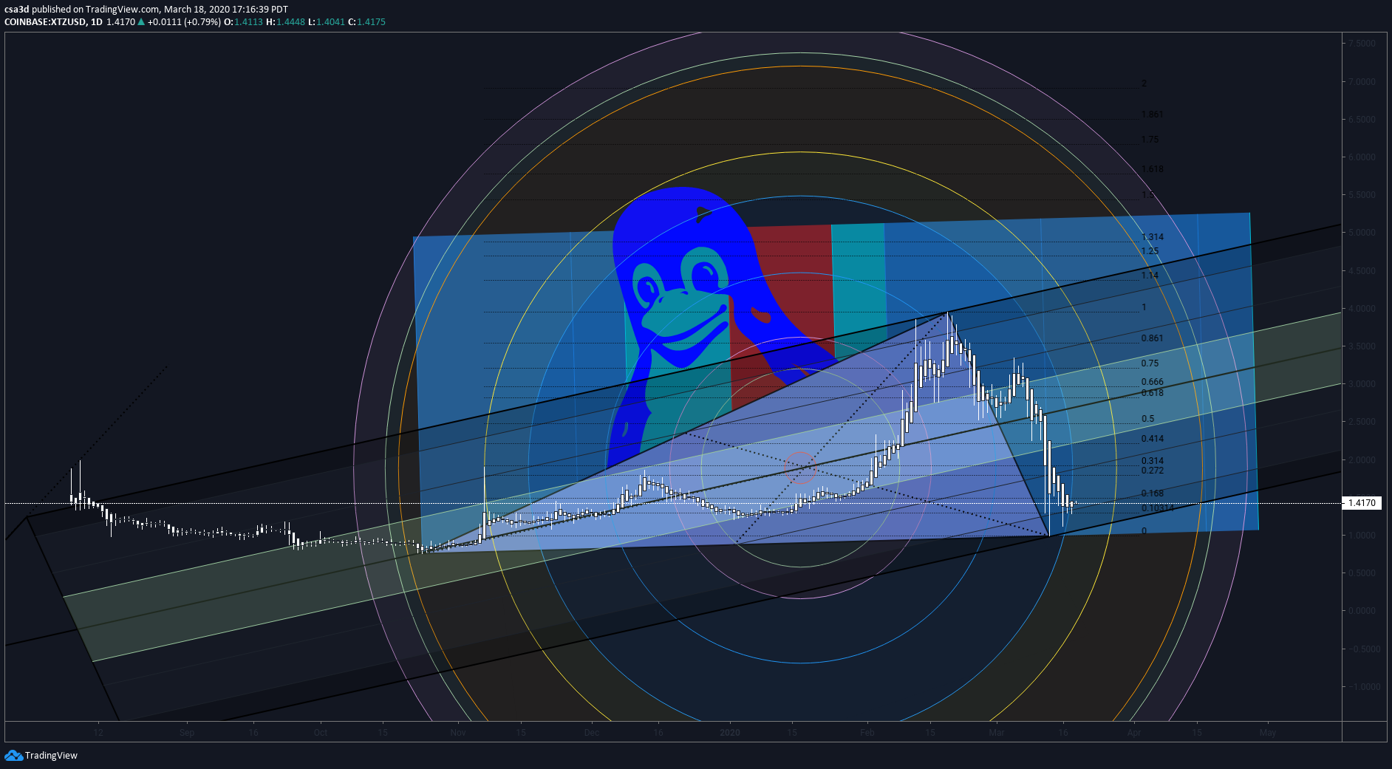The width and height of the screenshot is (1392, 769).
Task: Click the Dec label on time axis
Action: [x=591, y=732]
